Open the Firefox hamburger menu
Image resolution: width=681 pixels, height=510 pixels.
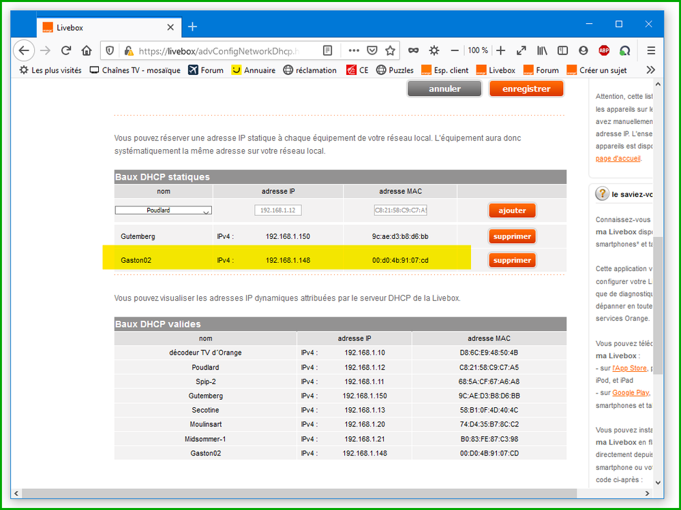[x=651, y=50]
